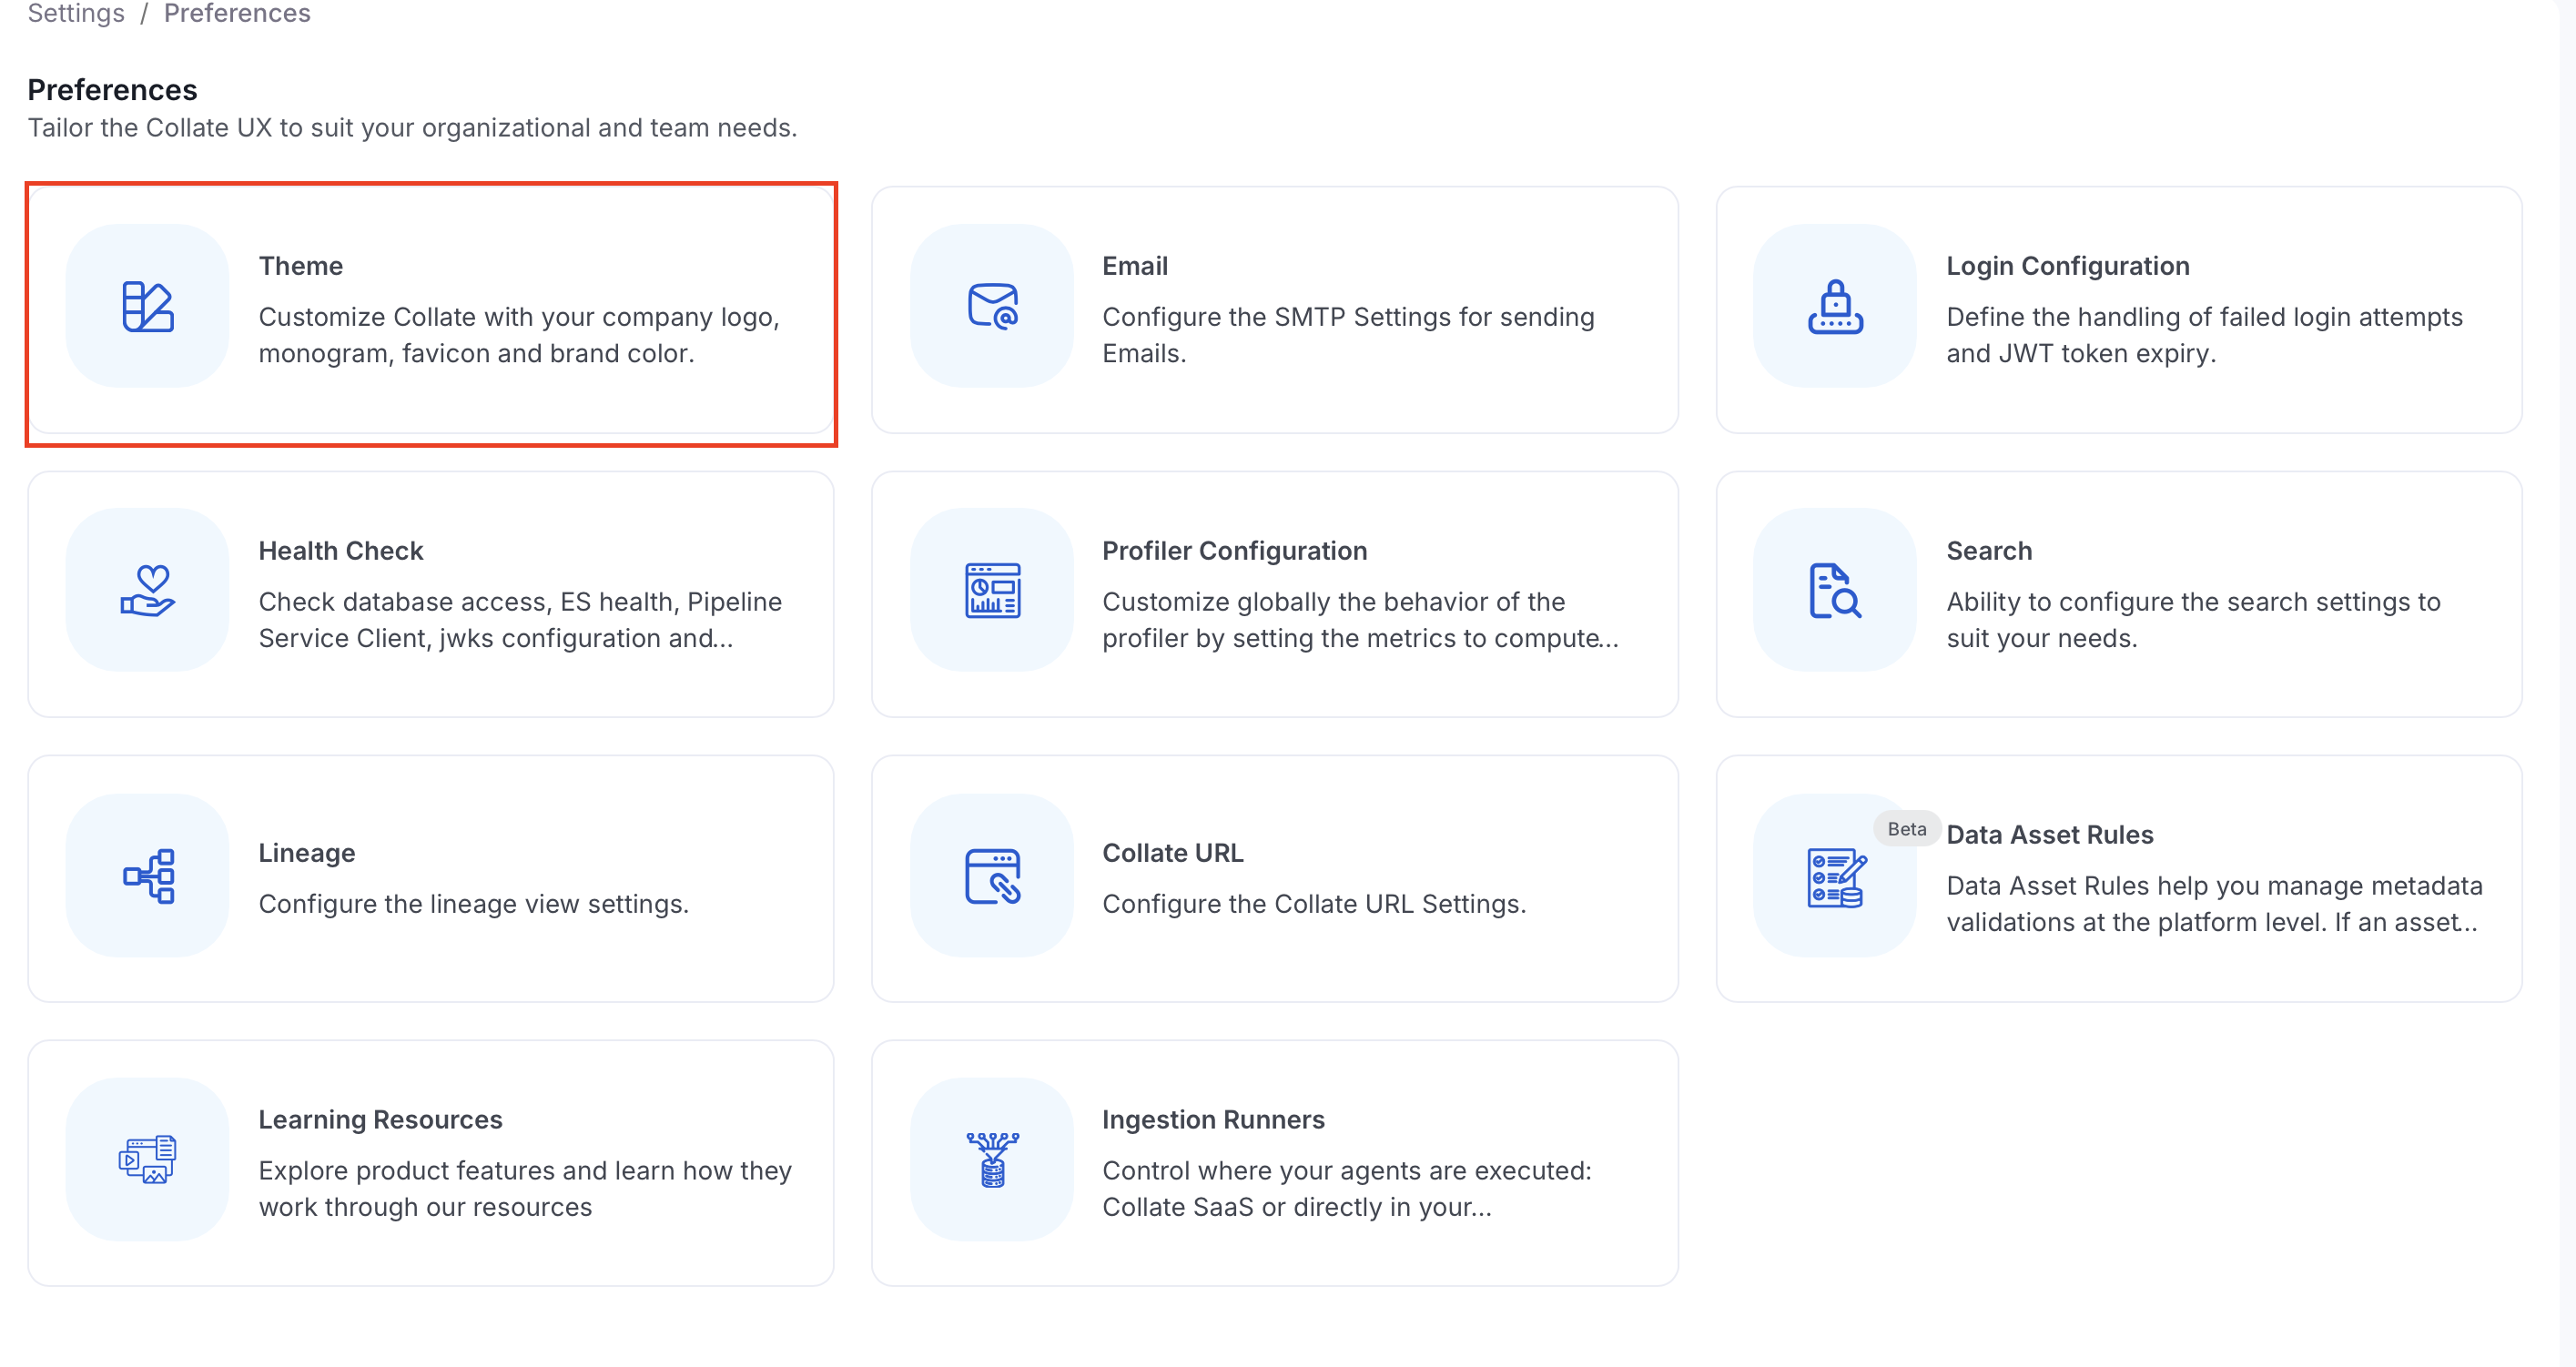The width and height of the screenshot is (2576, 1367).
Task: Click 'Configure the lineage view settings.' text
Action: tap(474, 904)
